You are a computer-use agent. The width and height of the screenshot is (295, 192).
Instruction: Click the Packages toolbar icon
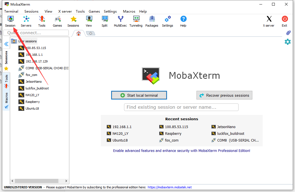pos(152,21)
